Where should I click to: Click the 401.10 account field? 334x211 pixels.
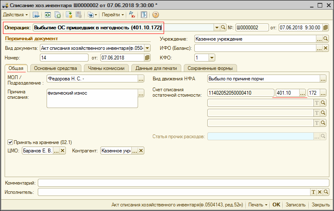click(x=287, y=93)
